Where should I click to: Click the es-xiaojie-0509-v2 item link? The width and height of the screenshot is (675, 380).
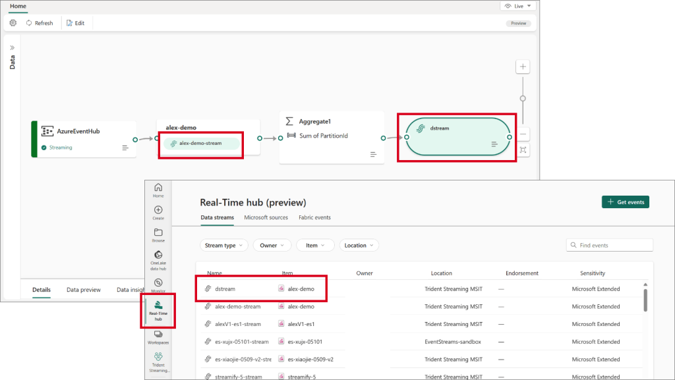coord(310,360)
